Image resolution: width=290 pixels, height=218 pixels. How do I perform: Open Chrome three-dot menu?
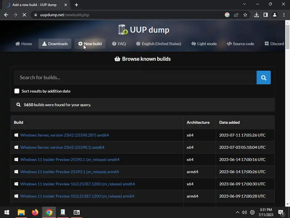284,15
